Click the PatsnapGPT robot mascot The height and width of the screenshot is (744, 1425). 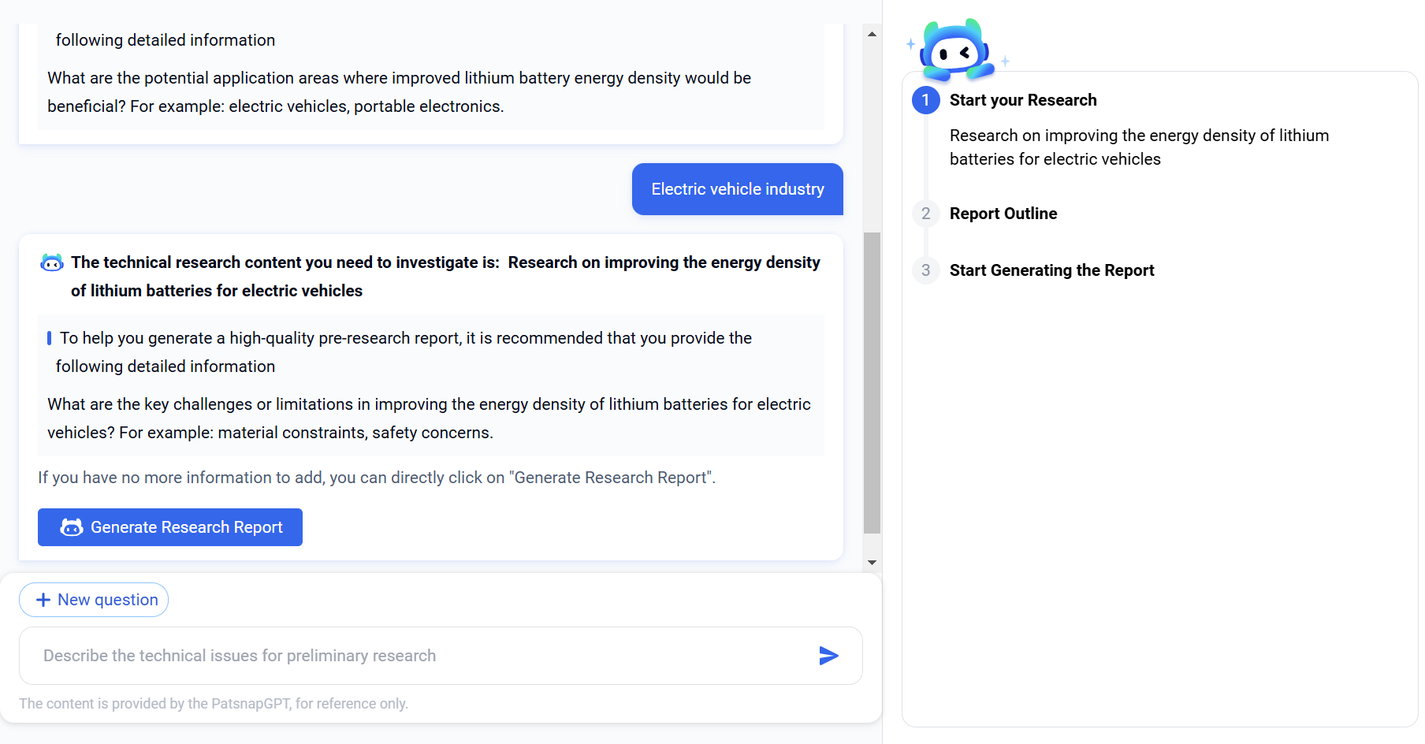(956, 50)
